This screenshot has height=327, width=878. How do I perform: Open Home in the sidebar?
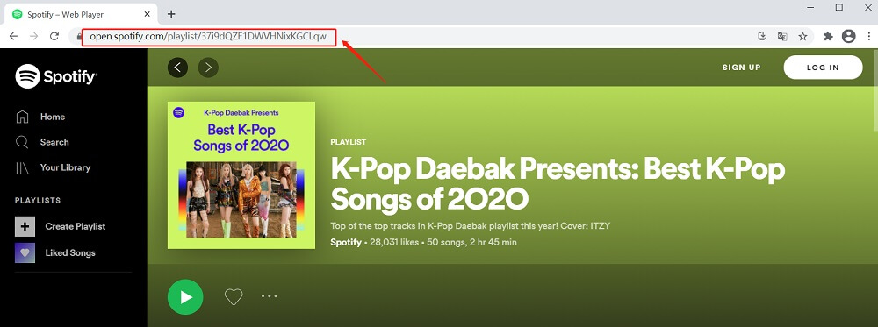(52, 117)
